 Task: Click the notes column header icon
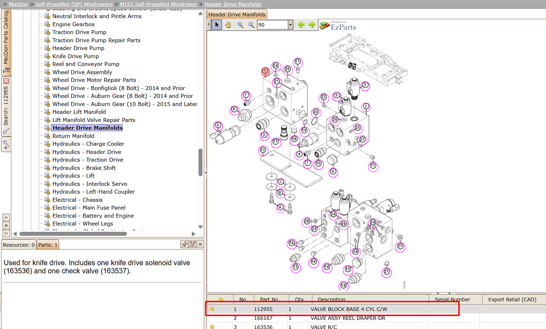[221, 300]
